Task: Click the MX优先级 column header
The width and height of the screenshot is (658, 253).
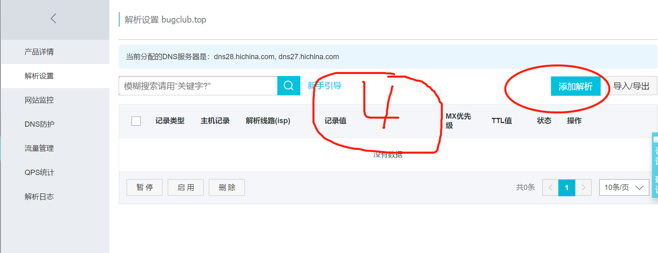Action: (x=458, y=121)
